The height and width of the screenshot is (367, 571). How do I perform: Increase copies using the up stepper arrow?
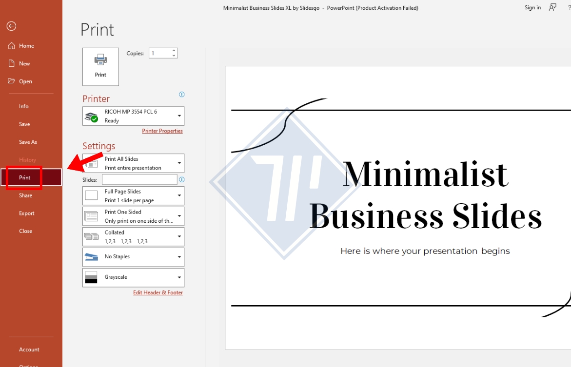pos(174,50)
